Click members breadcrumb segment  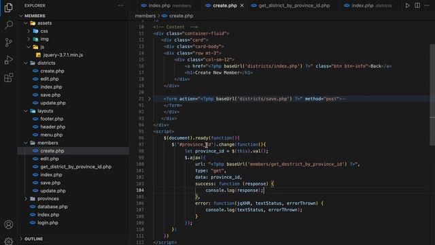tap(145, 16)
